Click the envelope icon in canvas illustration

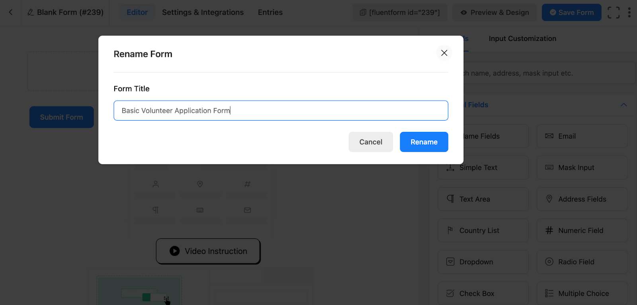tap(247, 210)
